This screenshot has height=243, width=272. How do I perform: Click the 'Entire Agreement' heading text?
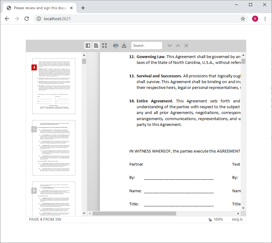(x=155, y=101)
